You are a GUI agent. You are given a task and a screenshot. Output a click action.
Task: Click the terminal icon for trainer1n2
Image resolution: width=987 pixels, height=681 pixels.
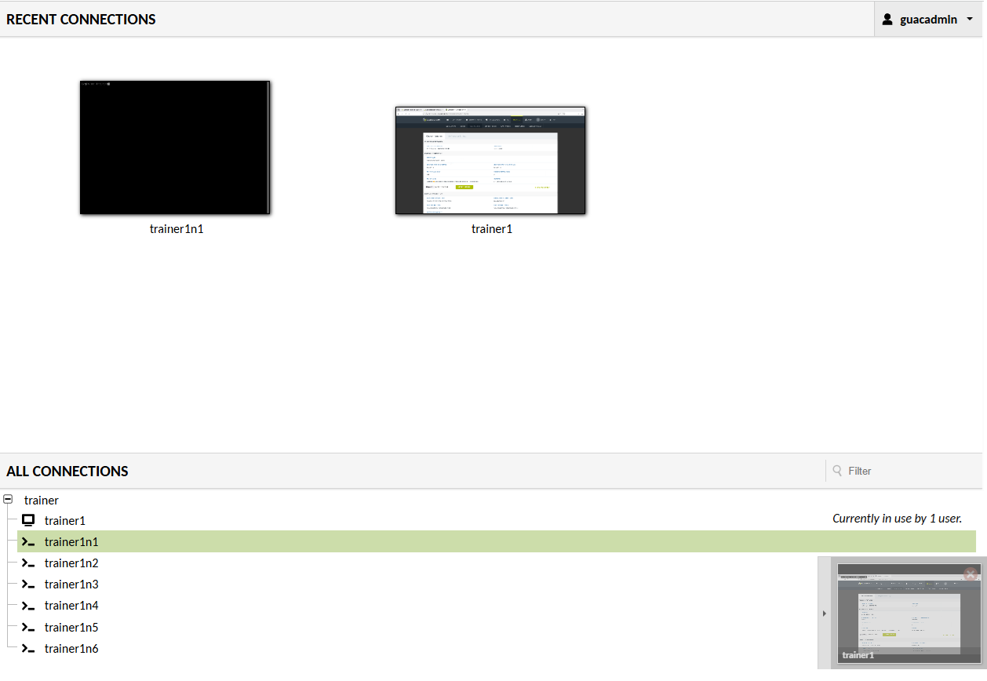[28, 563]
